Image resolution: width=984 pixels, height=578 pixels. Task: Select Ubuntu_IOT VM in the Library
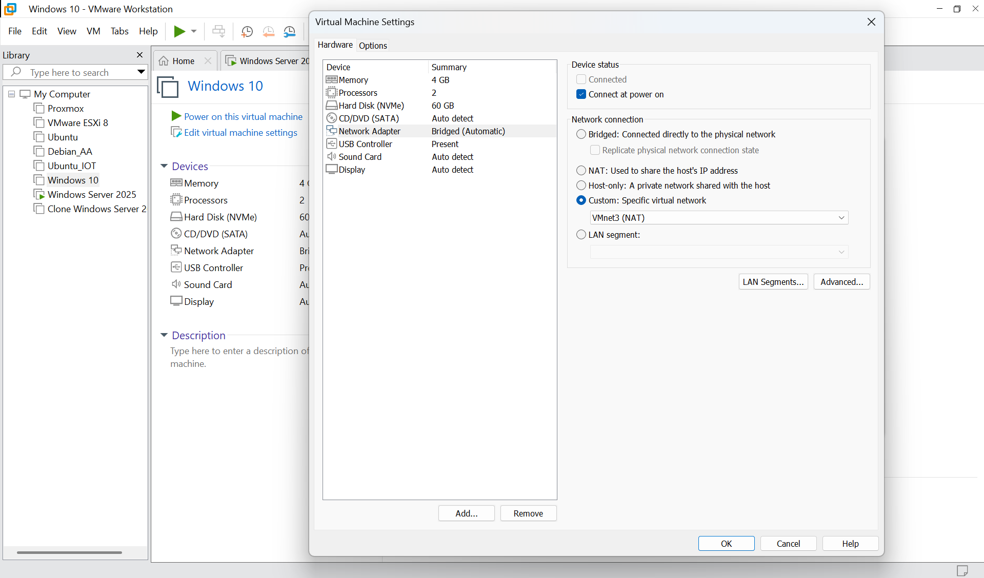tap(72, 166)
